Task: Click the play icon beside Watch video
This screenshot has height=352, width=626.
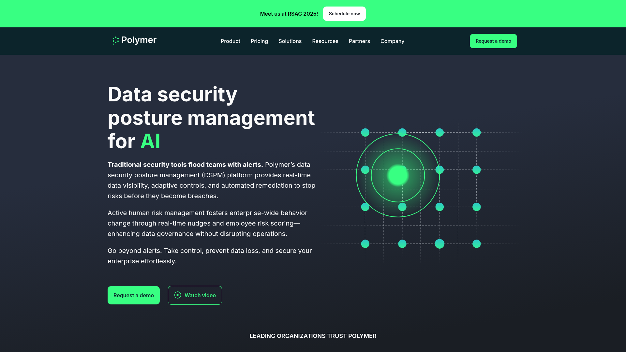Action: pos(177,295)
